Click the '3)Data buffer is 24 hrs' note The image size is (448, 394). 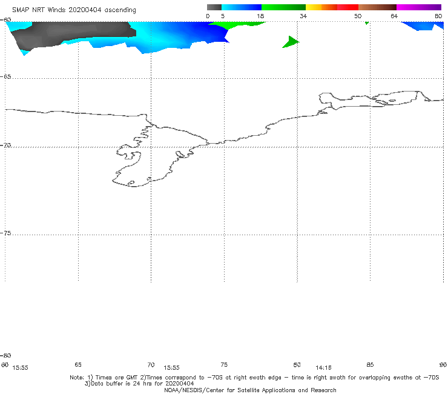tap(139, 384)
